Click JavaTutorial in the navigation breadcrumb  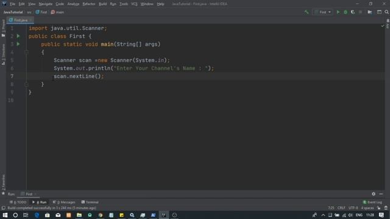point(13,12)
